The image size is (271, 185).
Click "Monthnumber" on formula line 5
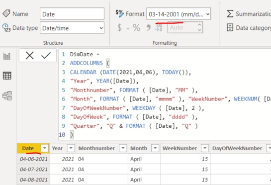click(x=91, y=90)
